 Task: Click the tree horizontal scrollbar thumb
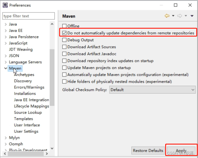click(26, 154)
